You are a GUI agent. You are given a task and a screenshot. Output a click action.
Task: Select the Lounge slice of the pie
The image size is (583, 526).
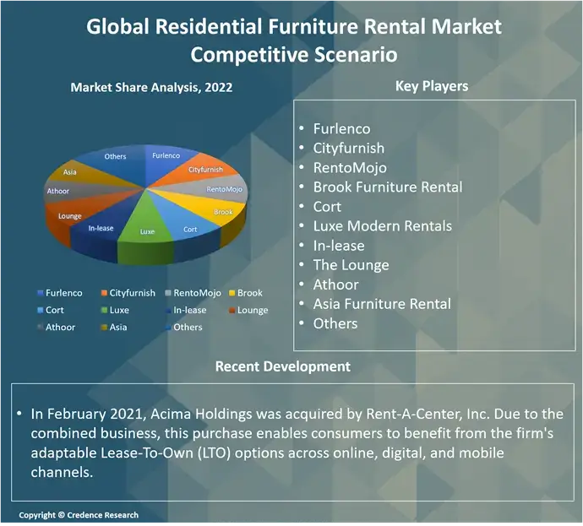coord(71,217)
